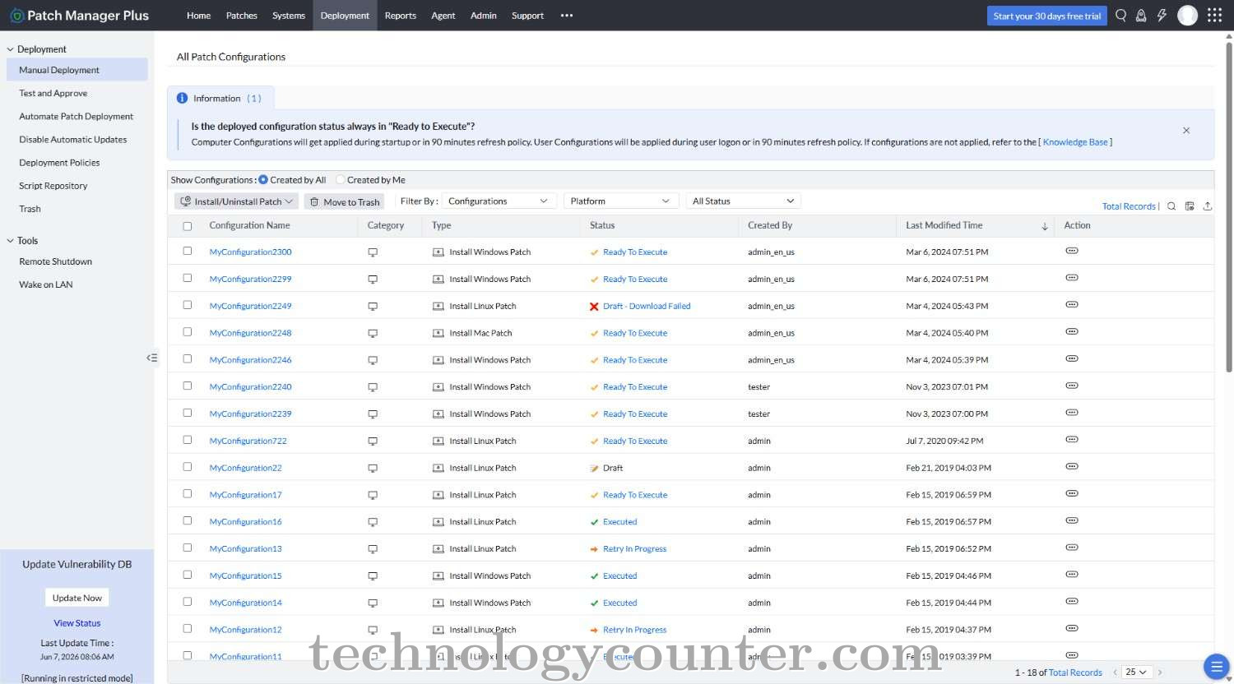Screen dimensions: 1234x684
Task: Open the Reports menu
Action: click(401, 16)
